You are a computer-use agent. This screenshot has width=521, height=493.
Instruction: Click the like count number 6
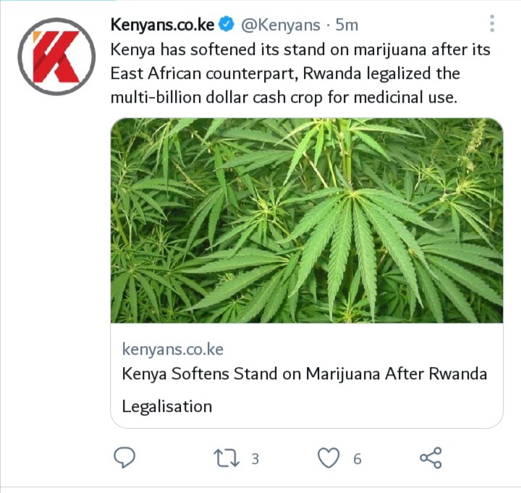point(357,459)
